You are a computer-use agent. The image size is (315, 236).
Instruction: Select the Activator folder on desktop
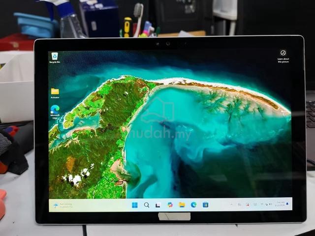pyautogui.click(x=55, y=93)
